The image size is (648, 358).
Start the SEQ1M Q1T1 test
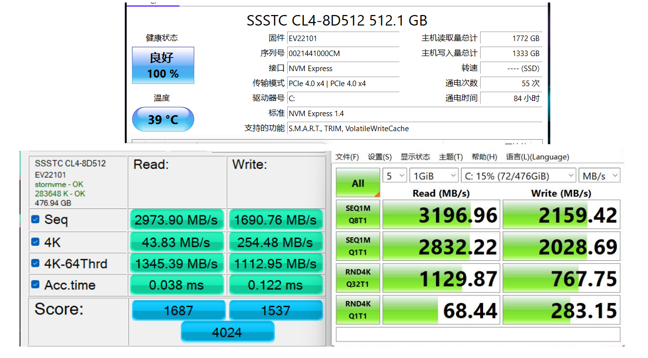pos(358,246)
